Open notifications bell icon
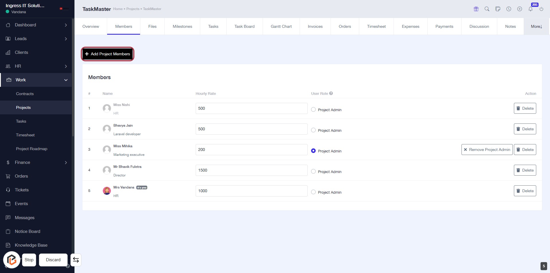This screenshot has height=273, width=550. [x=531, y=9]
